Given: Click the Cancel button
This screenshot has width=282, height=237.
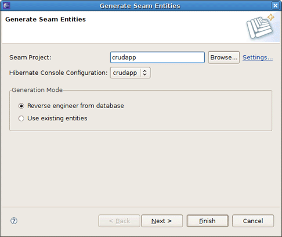Looking at the screenshot, I should [253, 221].
